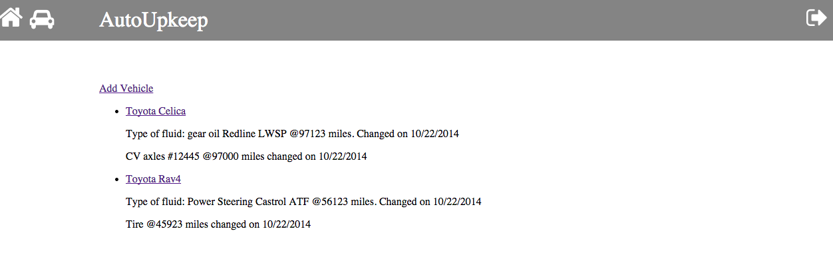833x257 pixels.
Task: Open the vehicles car icon
Action: pos(42,19)
